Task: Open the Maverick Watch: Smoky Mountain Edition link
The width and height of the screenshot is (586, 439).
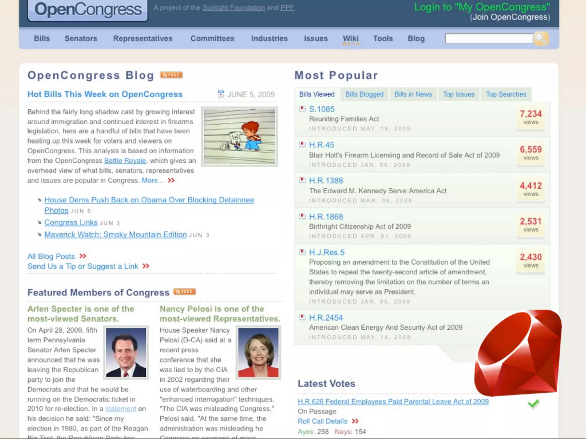Action: (115, 235)
